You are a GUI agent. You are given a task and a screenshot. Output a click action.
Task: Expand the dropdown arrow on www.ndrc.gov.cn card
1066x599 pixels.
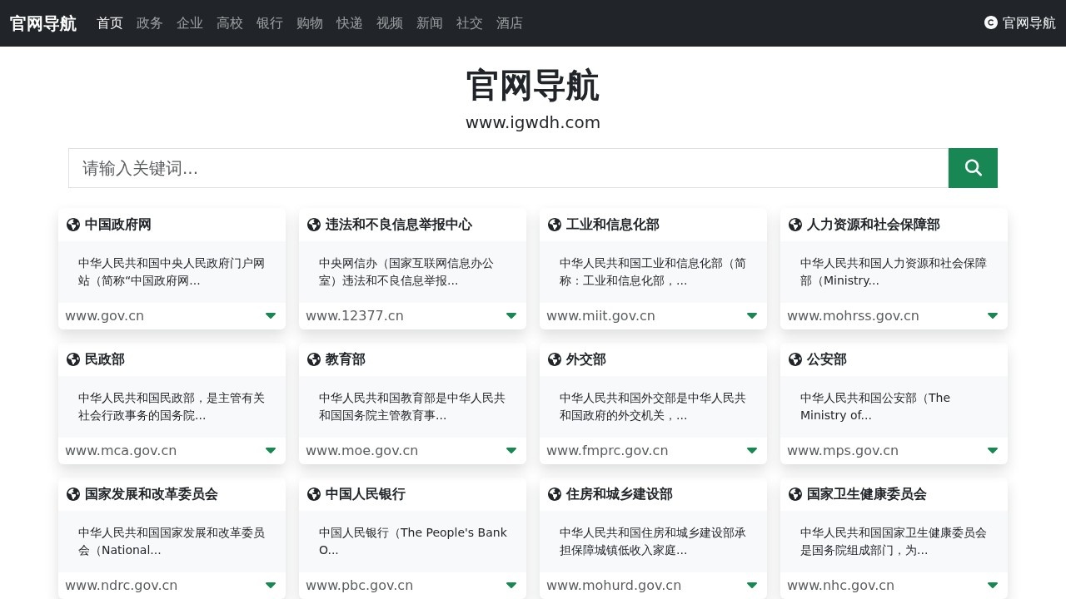tap(271, 585)
